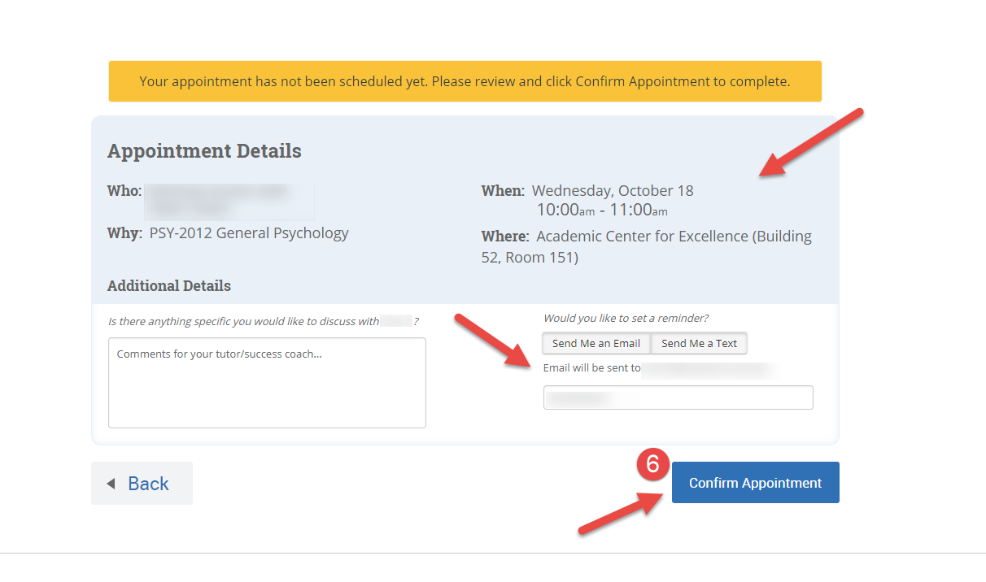Click the yellow 'not been scheduled yet' notice
The image size is (986, 582).
465,81
